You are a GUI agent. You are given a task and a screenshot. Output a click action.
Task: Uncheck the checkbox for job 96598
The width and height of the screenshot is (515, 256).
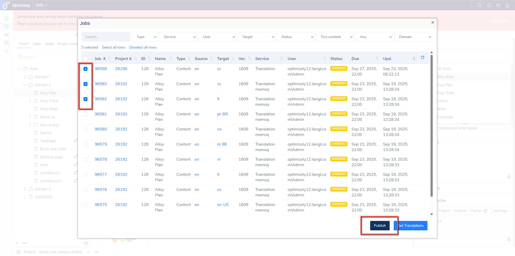[x=85, y=69]
